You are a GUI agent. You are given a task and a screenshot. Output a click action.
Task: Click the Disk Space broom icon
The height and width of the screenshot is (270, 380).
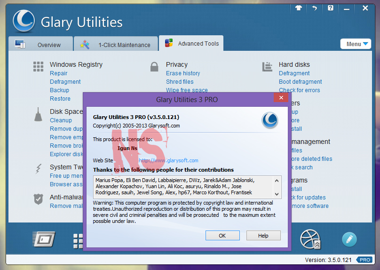[38, 114]
